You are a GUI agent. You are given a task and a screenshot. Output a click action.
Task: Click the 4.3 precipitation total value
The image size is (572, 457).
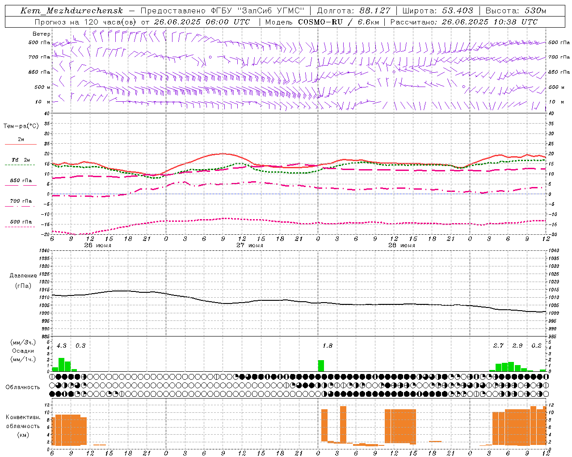(62, 345)
